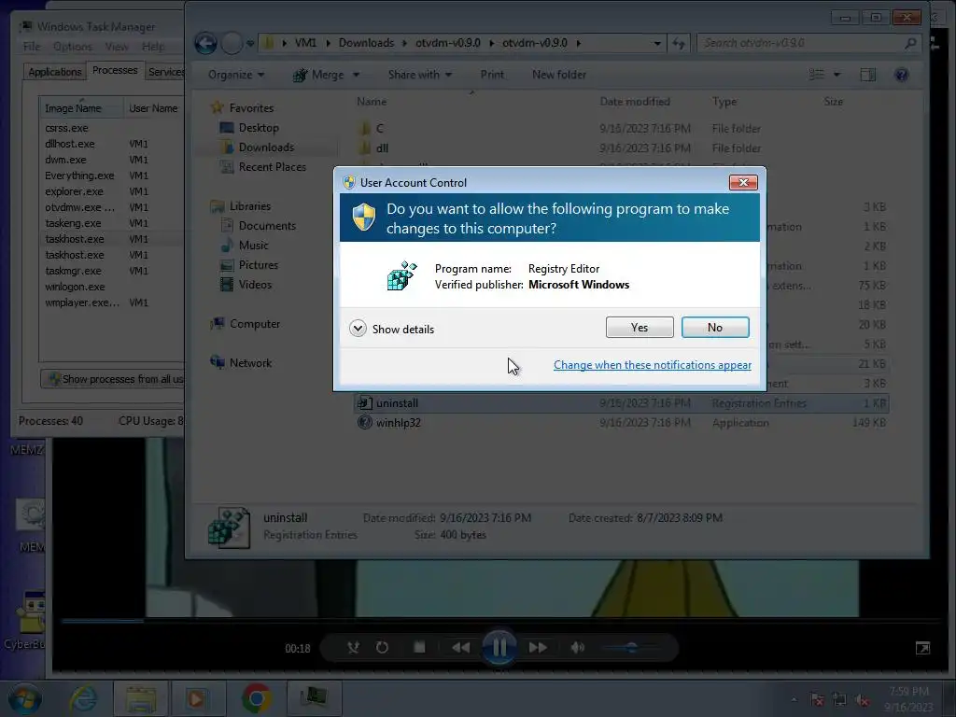The image size is (956, 717).
Task: Select Videos library
Action: point(255,284)
